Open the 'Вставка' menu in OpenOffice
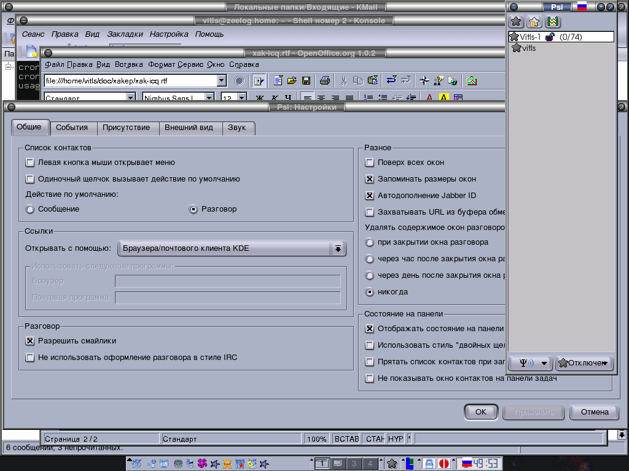Screen dimensions: 629x471 [129, 64]
